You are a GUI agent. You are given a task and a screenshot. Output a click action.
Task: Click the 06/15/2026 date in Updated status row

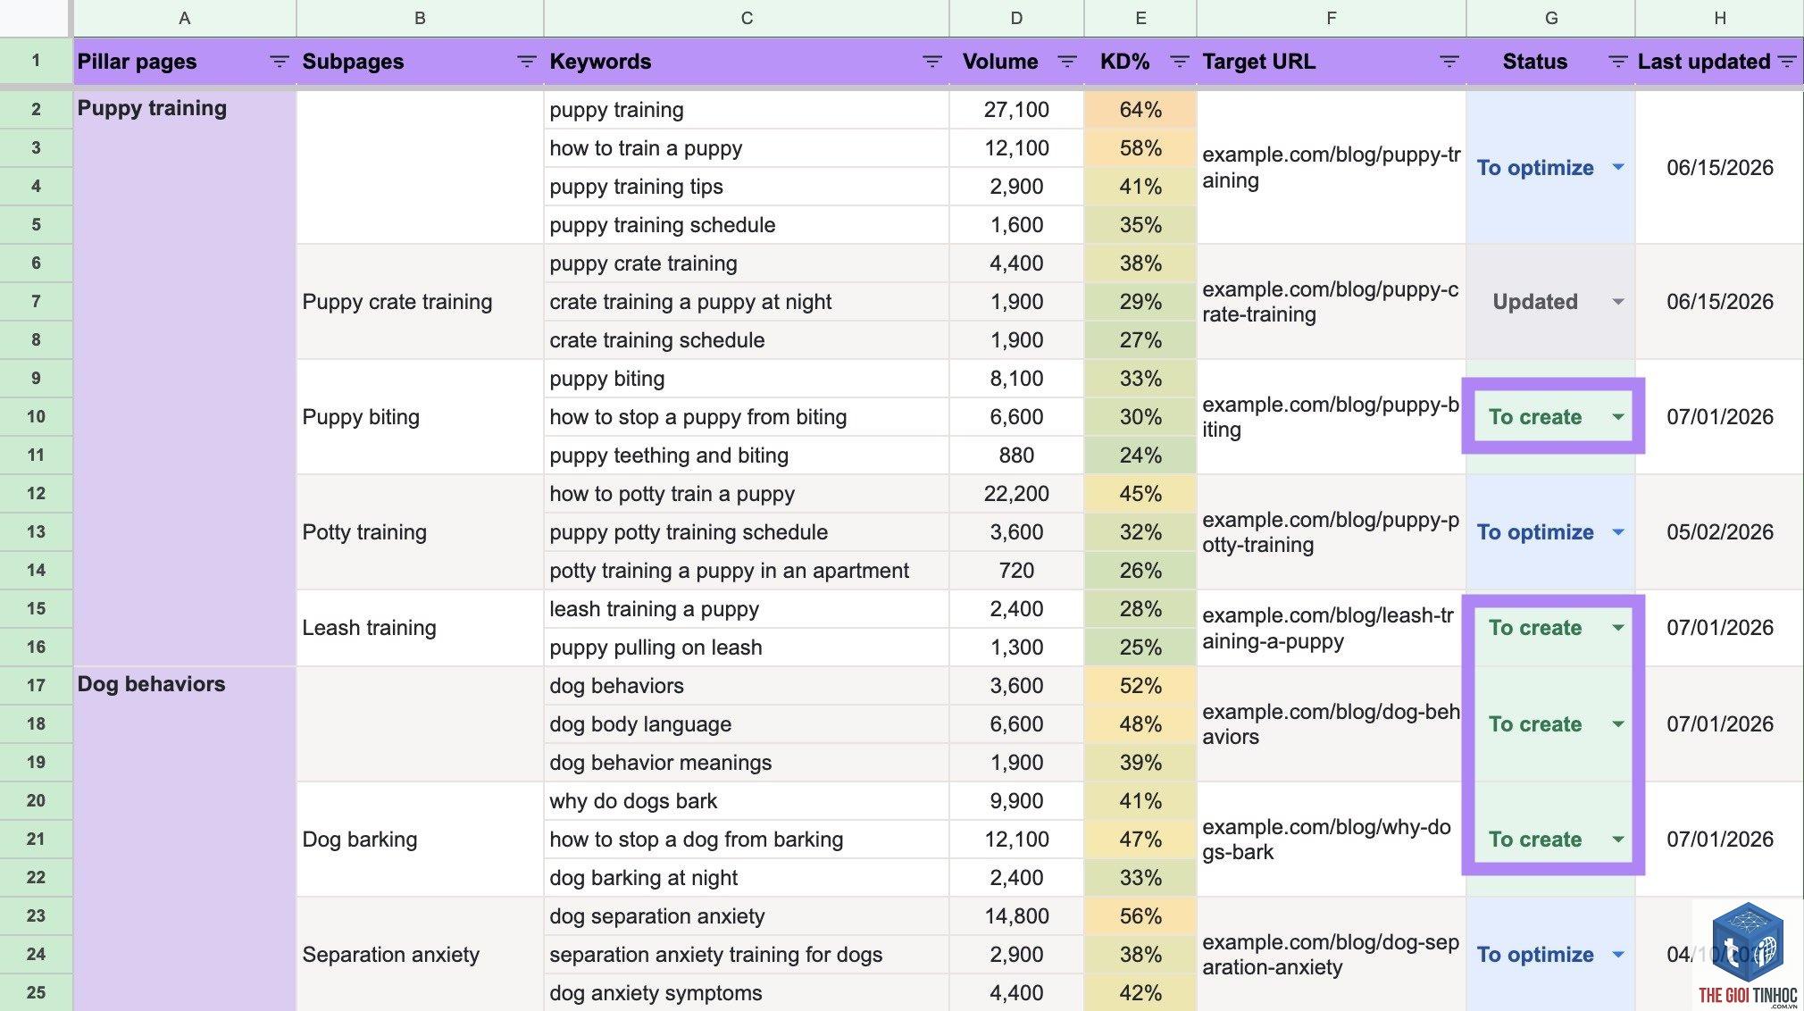click(x=1719, y=302)
